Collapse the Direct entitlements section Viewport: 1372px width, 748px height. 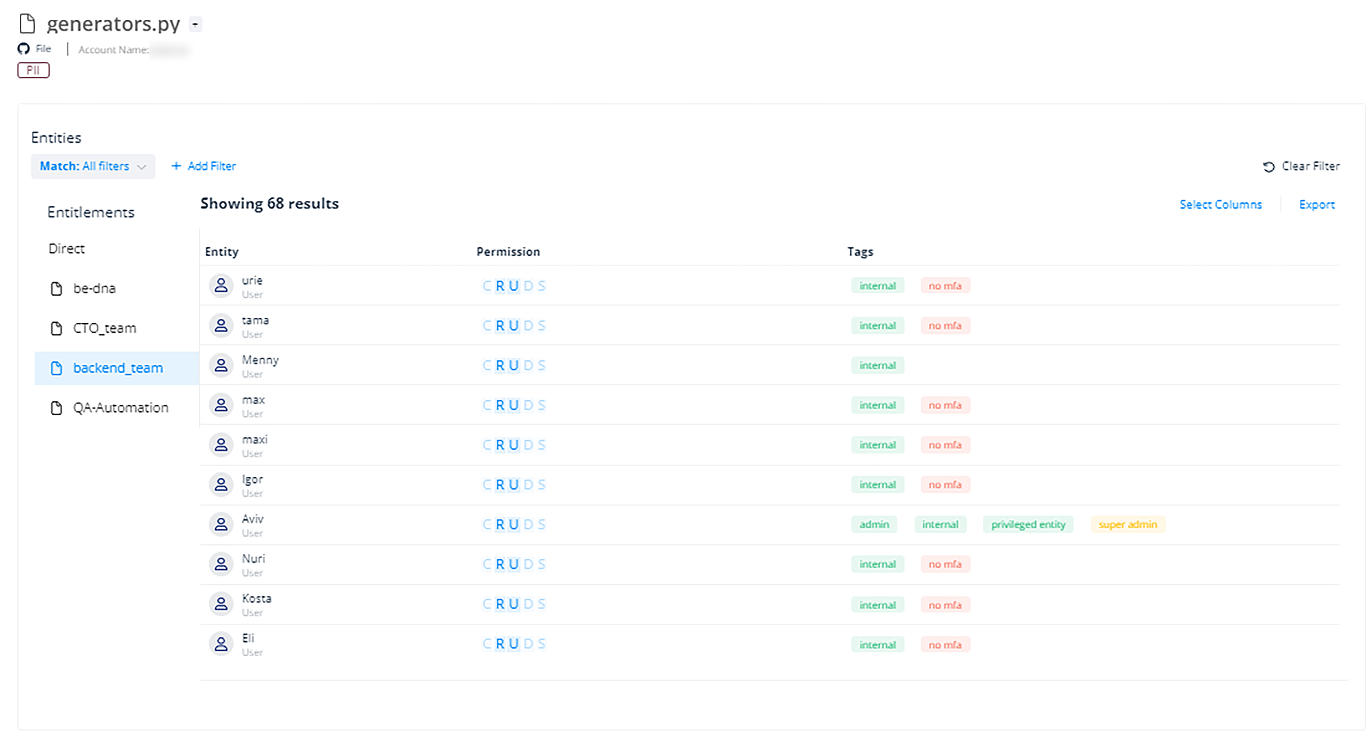point(66,248)
